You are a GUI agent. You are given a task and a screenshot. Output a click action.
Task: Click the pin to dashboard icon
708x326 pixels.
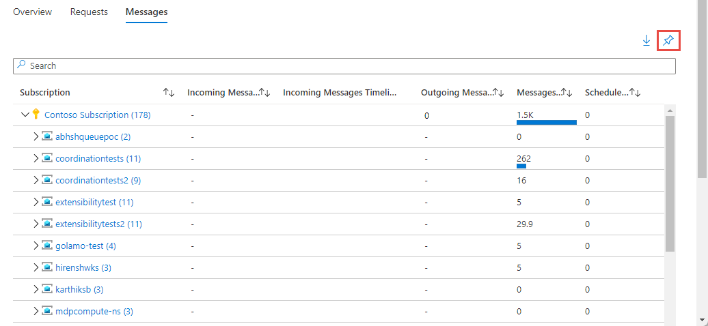[x=668, y=41]
